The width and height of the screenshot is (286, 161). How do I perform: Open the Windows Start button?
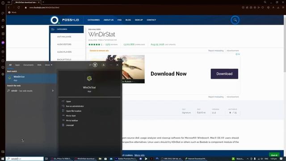pyautogui.click(x=3, y=159)
